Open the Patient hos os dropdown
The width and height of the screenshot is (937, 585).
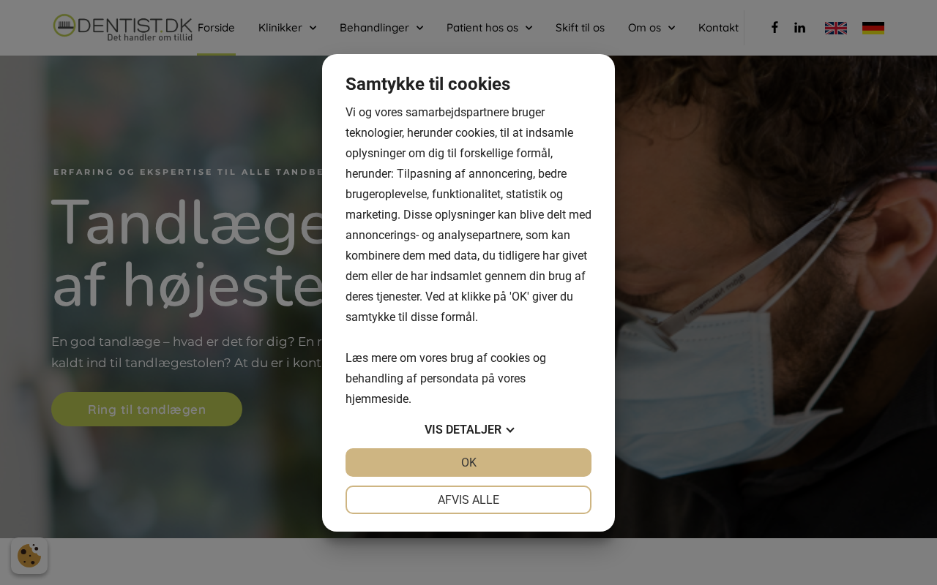(489, 28)
